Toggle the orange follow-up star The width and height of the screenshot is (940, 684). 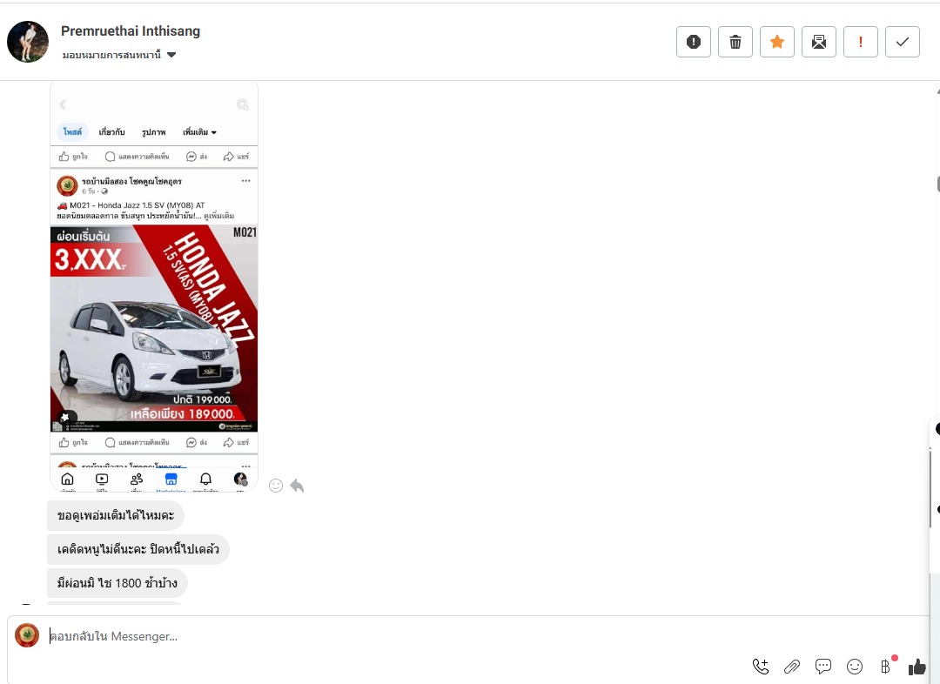(x=777, y=42)
